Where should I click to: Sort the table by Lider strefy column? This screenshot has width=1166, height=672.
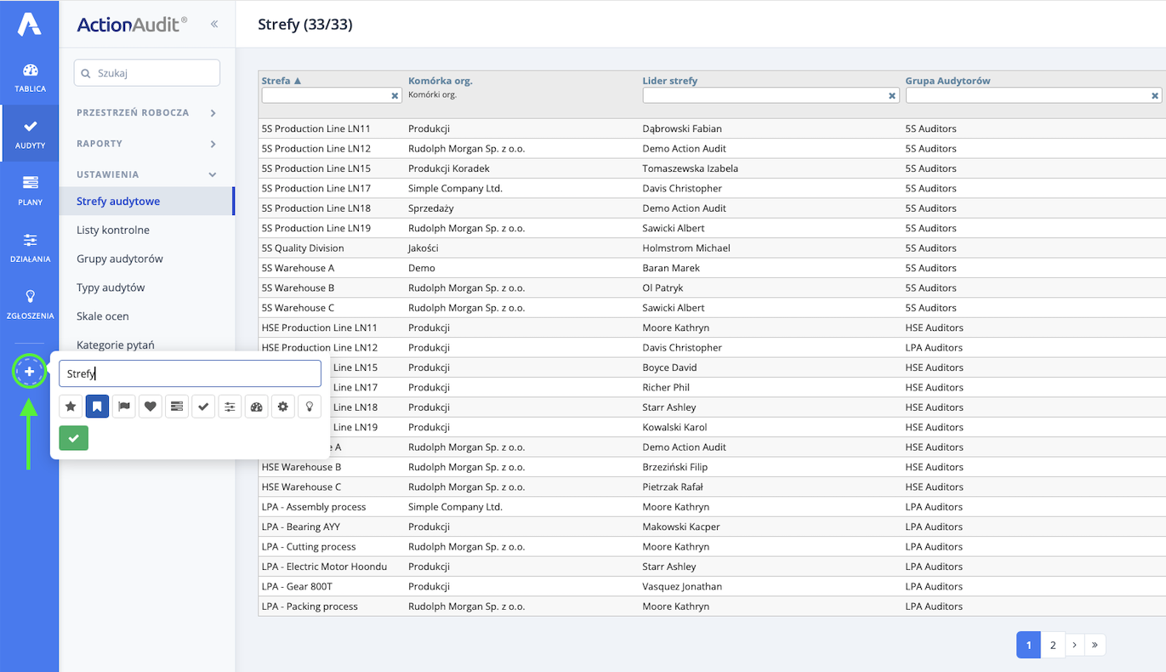[x=670, y=81]
